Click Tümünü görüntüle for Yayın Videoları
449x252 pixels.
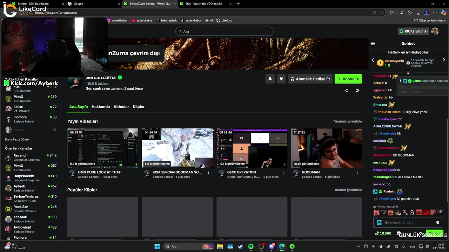pyautogui.click(x=347, y=121)
